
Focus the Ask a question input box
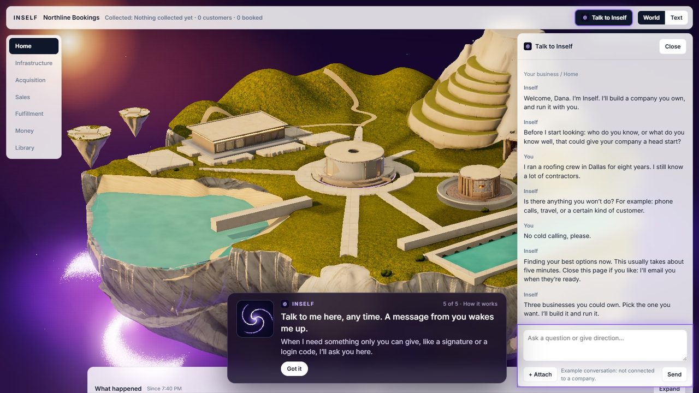605,345
